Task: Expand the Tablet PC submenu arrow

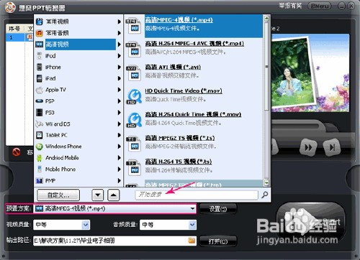Action: tap(120, 135)
